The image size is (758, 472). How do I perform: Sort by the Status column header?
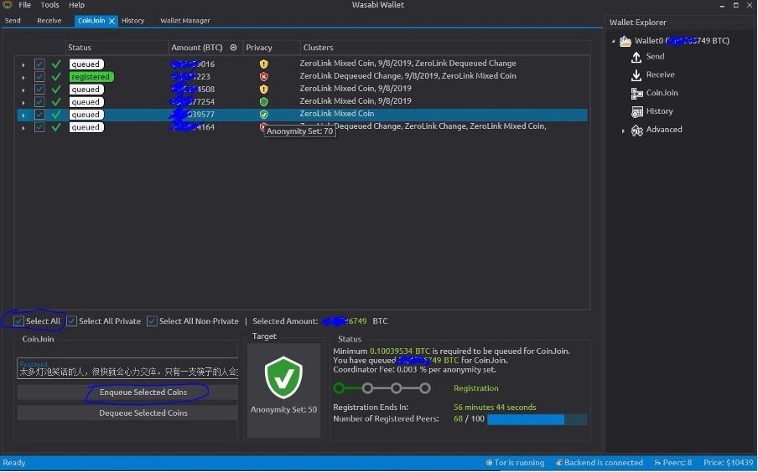coord(116,48)
